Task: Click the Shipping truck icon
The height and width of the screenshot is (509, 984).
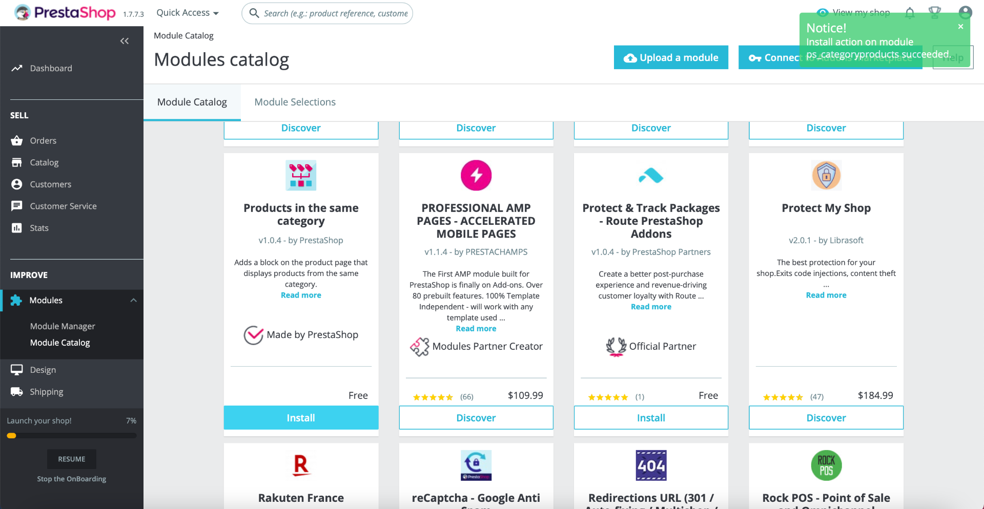Action: click(17, 392)
